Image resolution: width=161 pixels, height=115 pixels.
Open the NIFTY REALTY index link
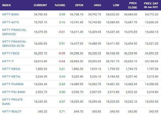[12, 112]
